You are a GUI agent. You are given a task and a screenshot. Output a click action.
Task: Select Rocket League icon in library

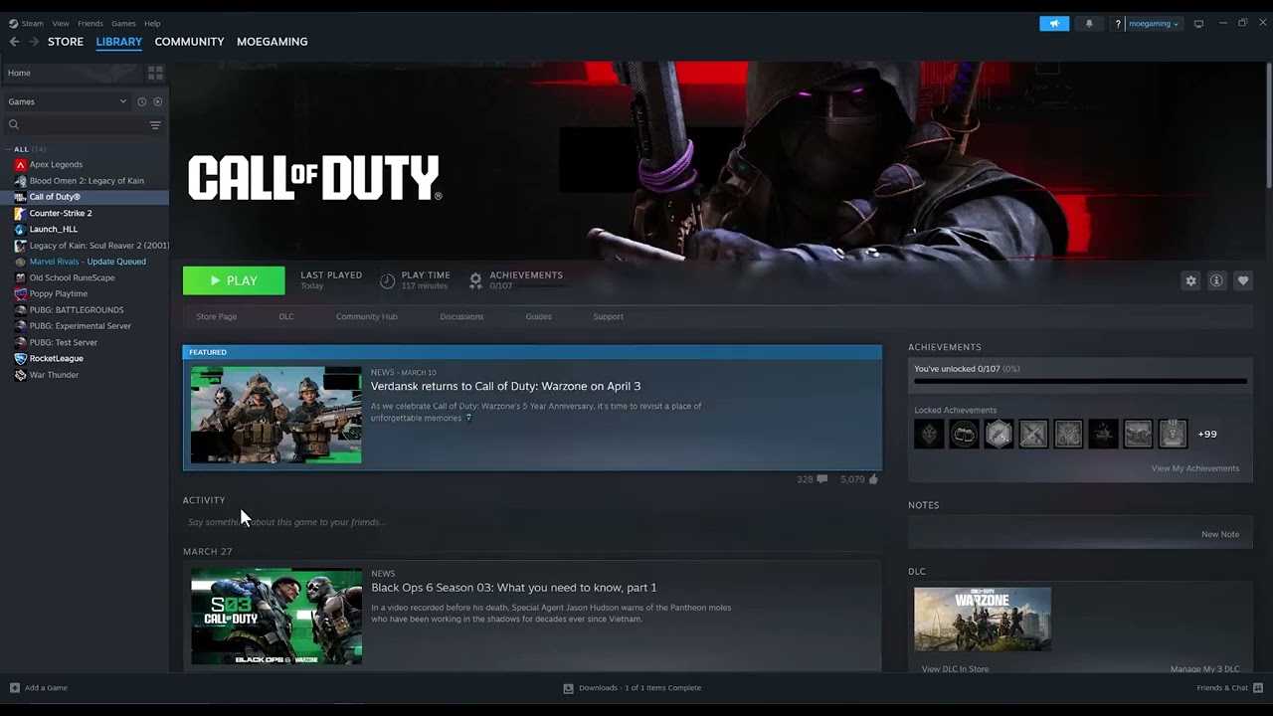pos(20,359)
